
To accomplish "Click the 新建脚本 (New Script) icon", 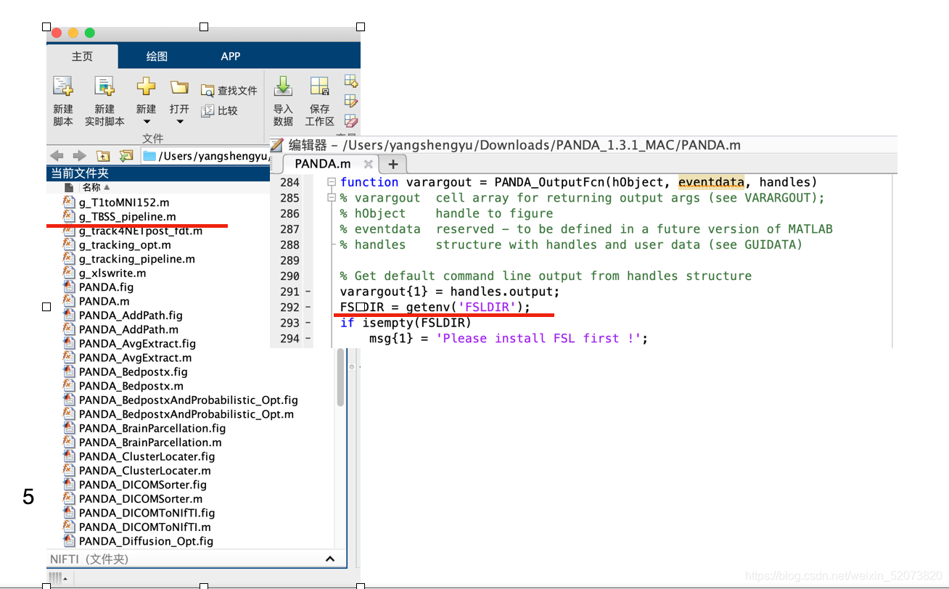I will [x=63, y=87].
